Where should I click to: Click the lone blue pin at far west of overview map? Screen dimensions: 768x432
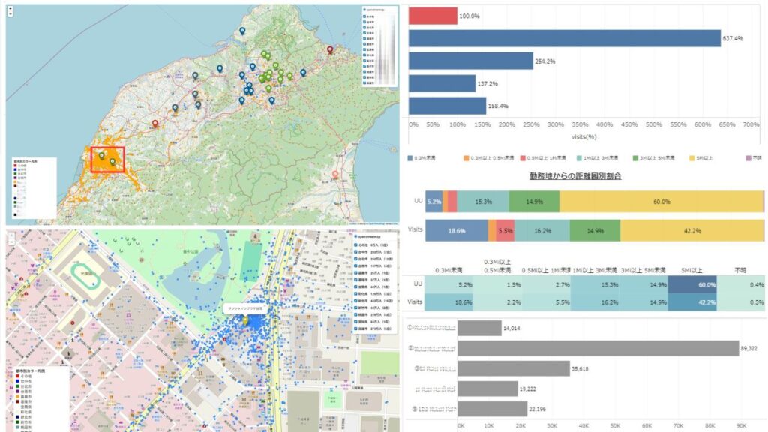[174, 106]
